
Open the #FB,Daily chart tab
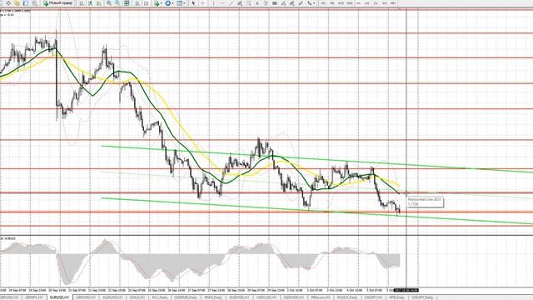(x=397, y=297)
